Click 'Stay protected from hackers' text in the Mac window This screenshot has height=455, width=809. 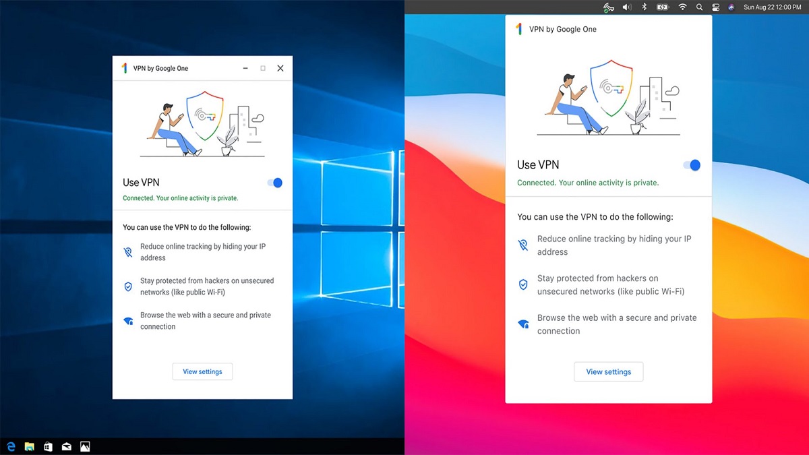611,284
